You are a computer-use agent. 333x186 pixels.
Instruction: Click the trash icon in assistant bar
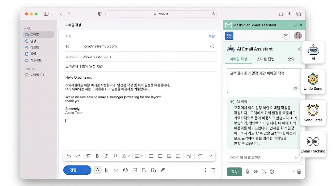click(299, 172)
